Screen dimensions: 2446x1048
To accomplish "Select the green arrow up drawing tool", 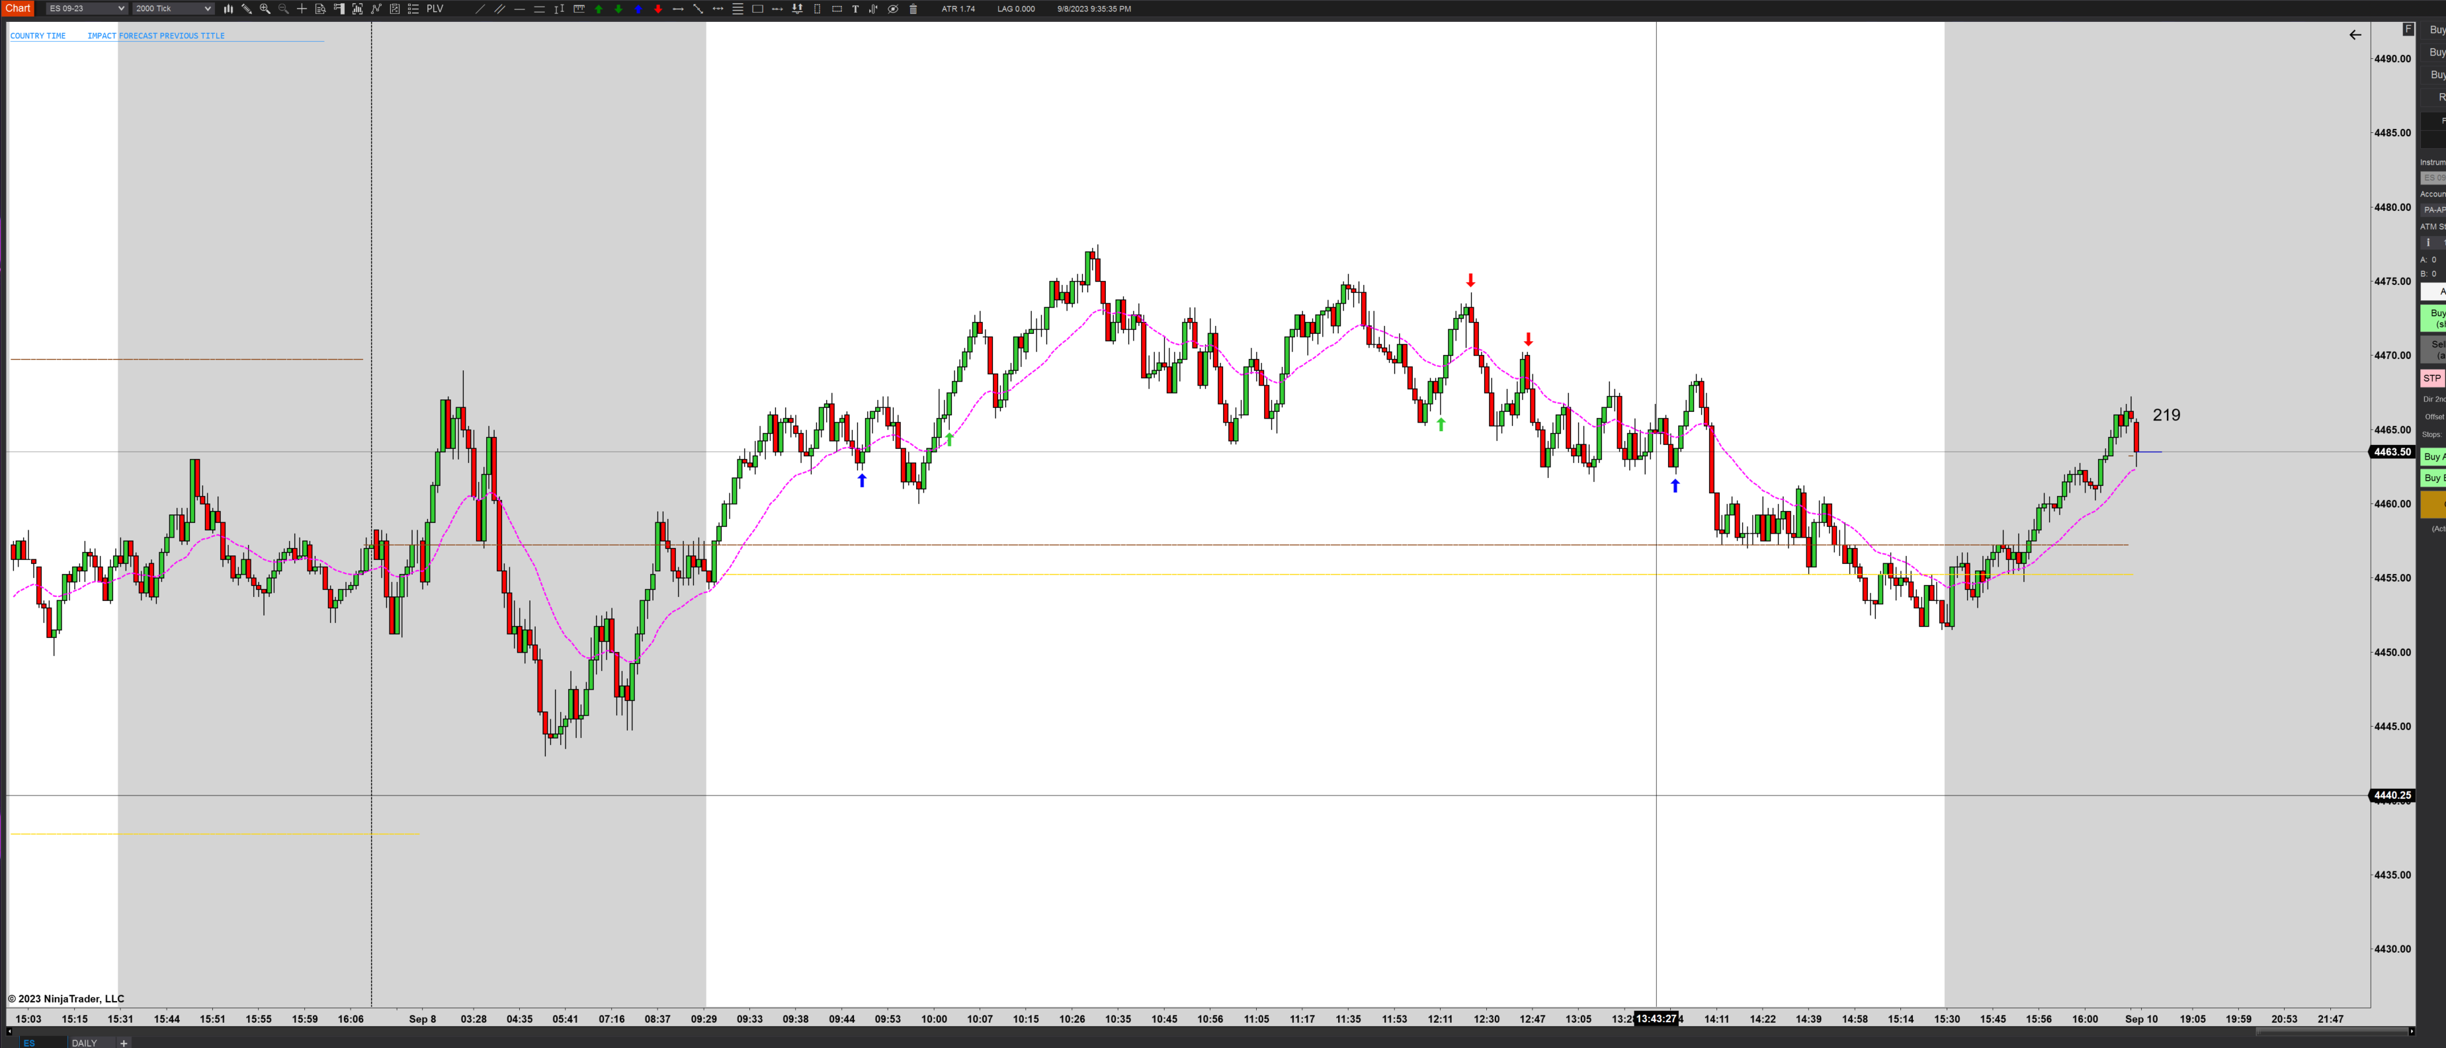I will click(x=599, y=9).
